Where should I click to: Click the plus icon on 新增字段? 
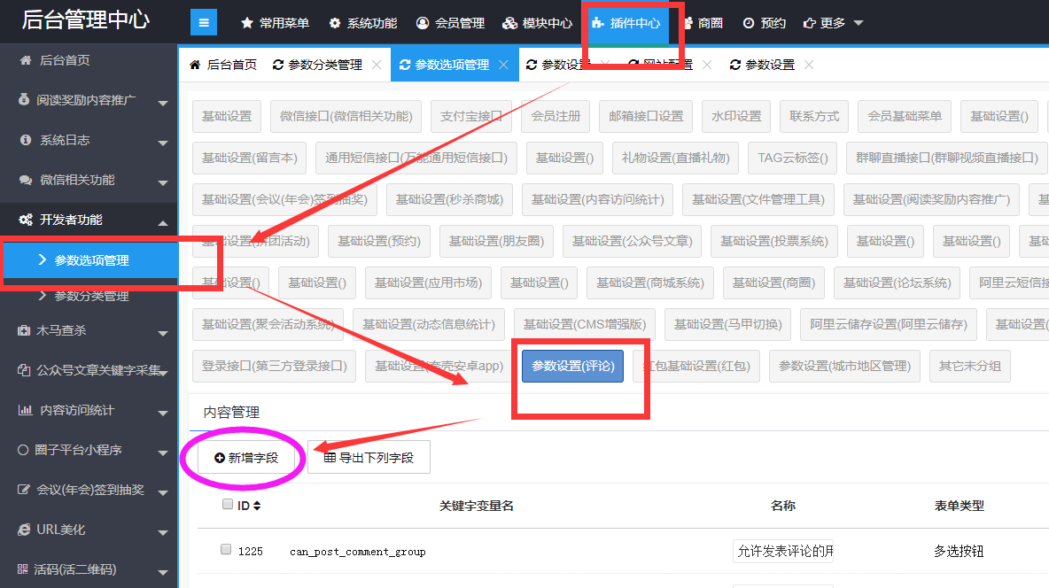(220, 458)
